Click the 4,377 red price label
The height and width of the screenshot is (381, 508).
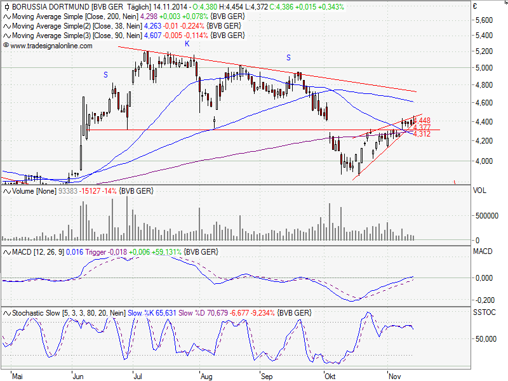point(422,128)
